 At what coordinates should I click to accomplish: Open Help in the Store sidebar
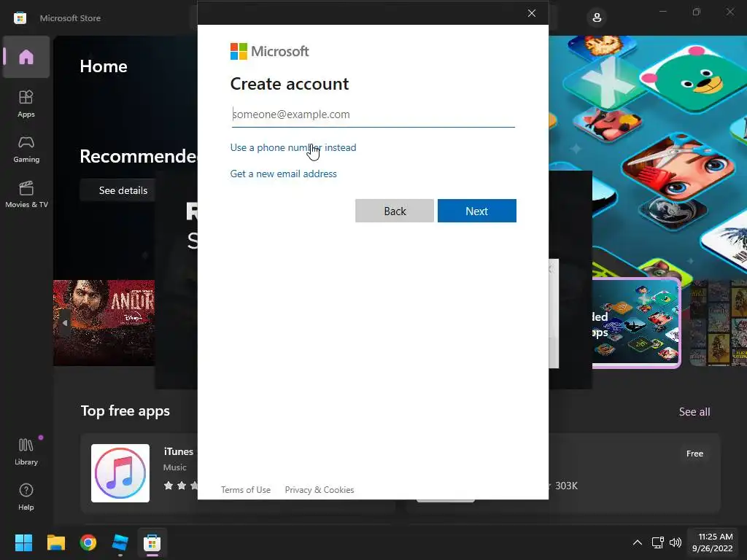[26, 497]
